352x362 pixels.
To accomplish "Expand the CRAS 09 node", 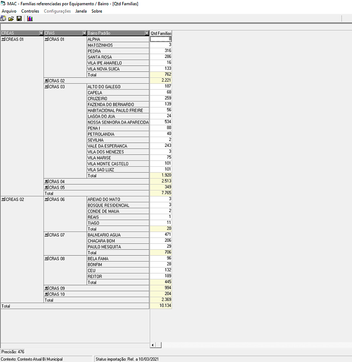I will pos(47,288).
